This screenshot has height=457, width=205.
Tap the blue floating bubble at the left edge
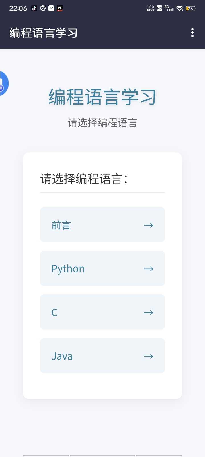click(4, 83)
